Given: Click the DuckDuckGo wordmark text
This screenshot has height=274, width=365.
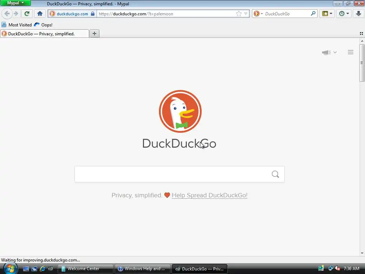Looking at the screenshot, I should (179, 143).
